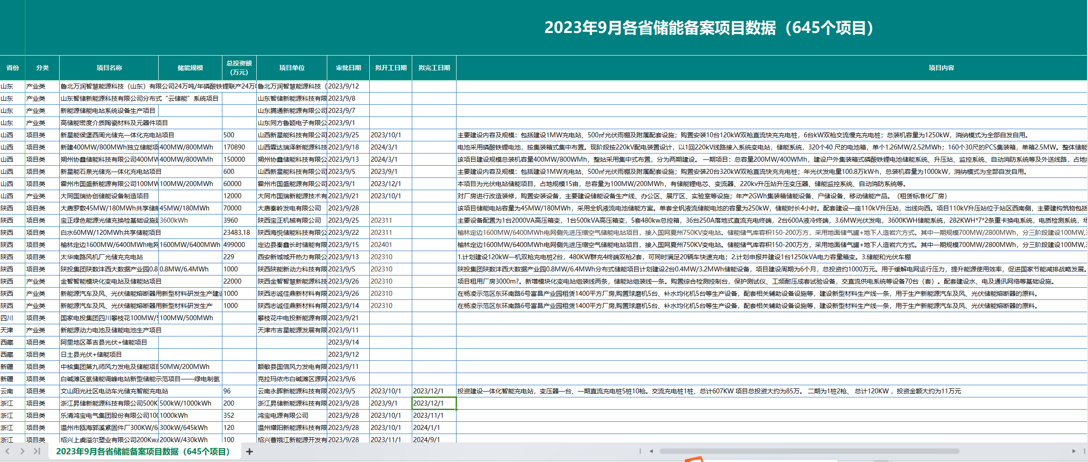Image resolution: width=1088 pixels, height=462 pixels.
Task: Select the 项目名称 column header cell
Action: coord(109,68)
